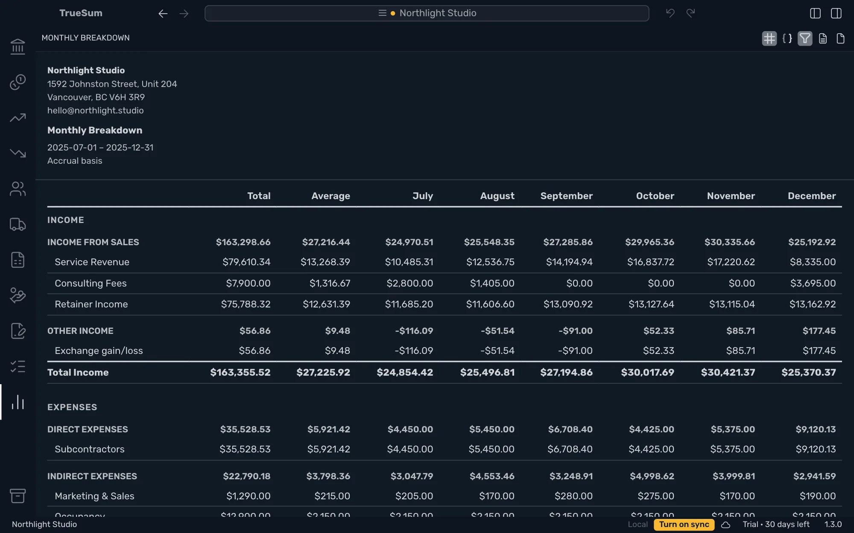Screen dimensions: 854x533
Task: Toggle the table grid view
Action: point(769,38)
